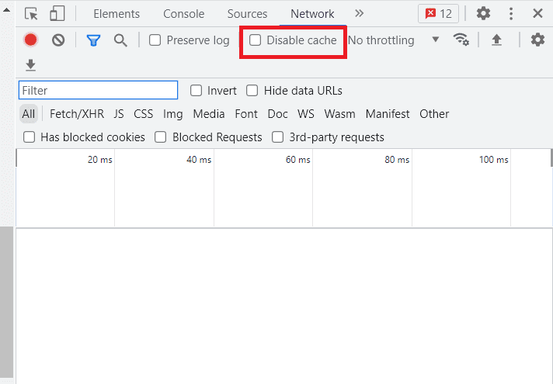Screen dimensions: 553x384
Task: Click the 60 ms timeline marker
Action: pos(297,160)
